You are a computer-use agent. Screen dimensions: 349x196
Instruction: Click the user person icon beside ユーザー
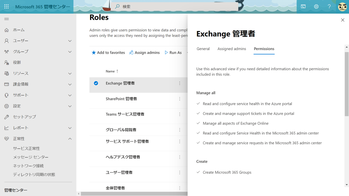(x=6, y=41)
